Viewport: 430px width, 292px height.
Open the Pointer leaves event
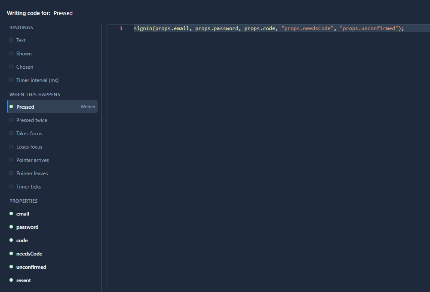[x=52, y=173]
